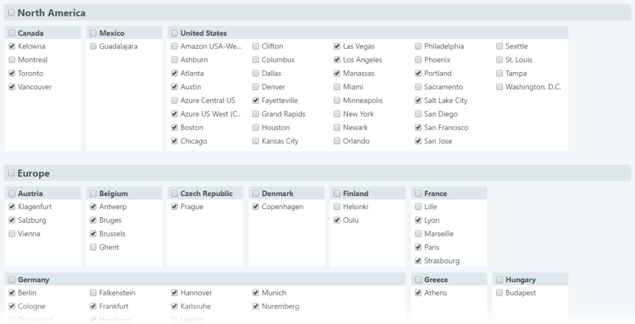Check the Grand Rapids checkbox
Image resolution: width=635 pixels, height=324 pixels.
click(255, 114)
